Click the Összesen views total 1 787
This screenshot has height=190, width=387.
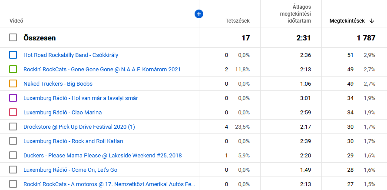click(x=366, y=38)
